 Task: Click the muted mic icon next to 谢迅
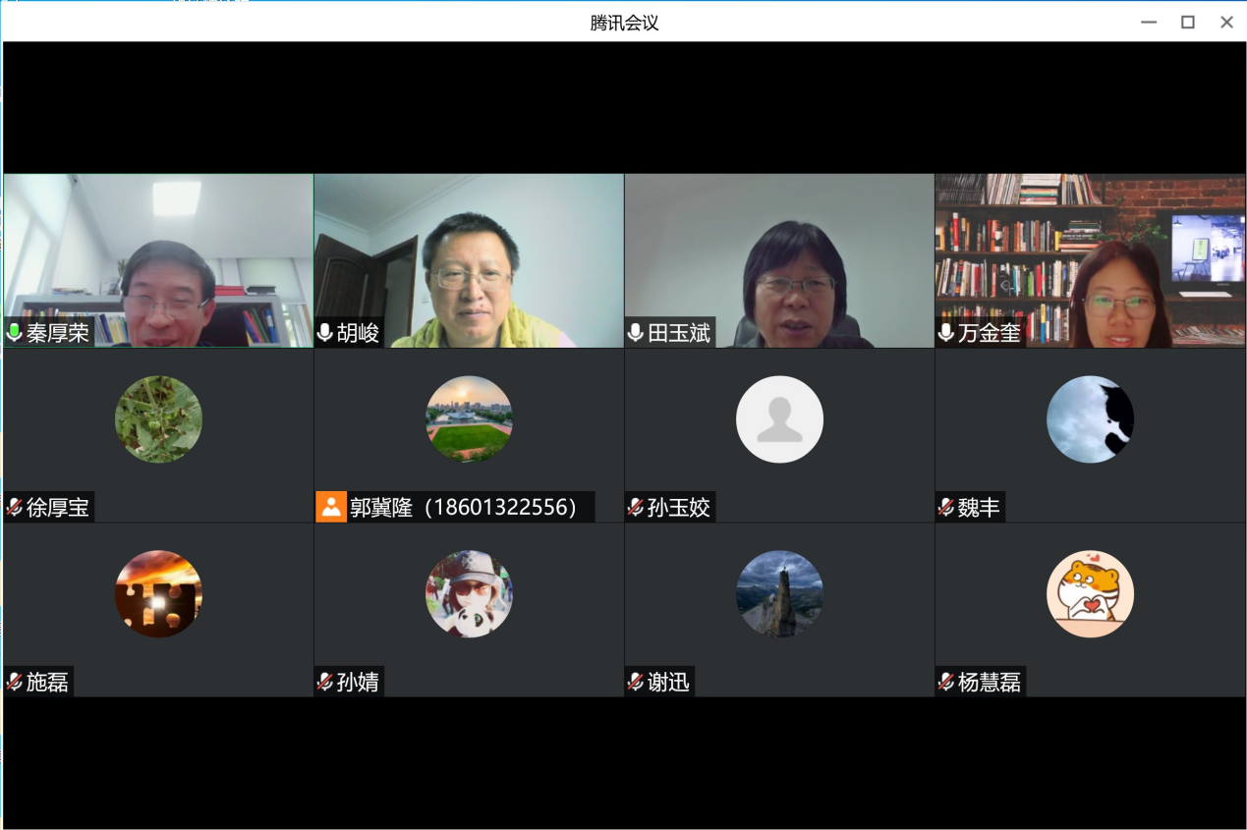tap(636, 682)
